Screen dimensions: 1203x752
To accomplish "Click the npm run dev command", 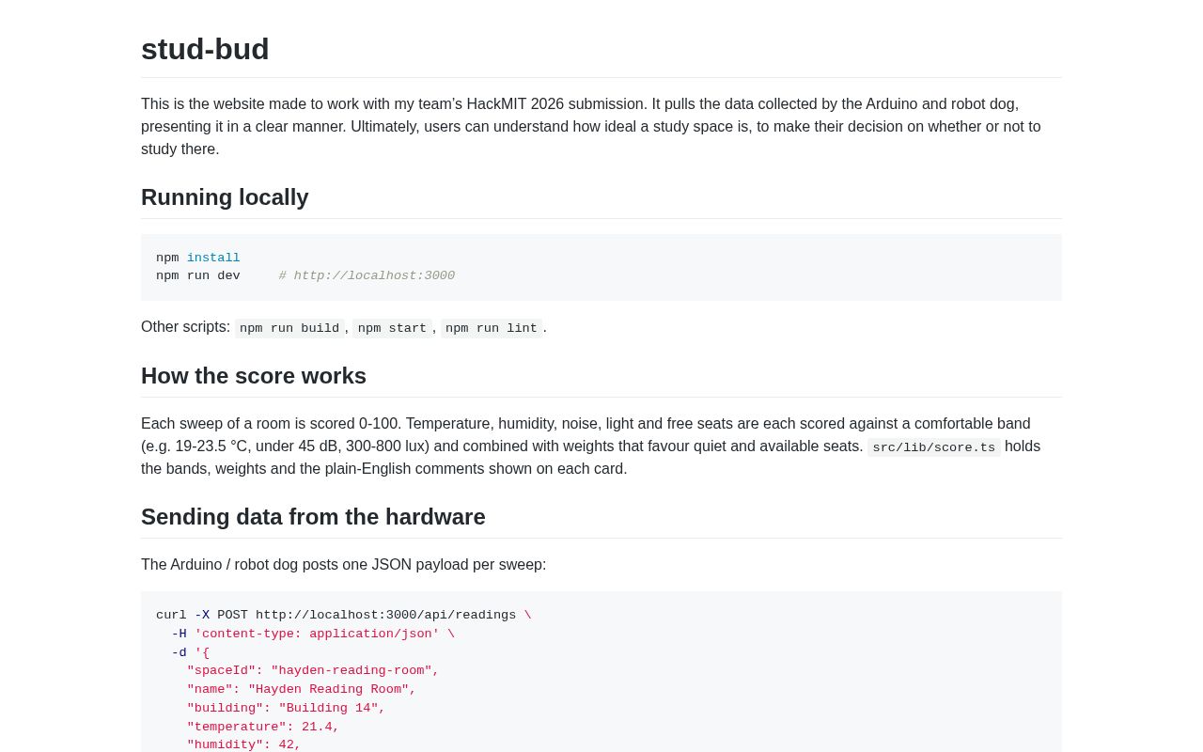I will [x=198, y=276].
